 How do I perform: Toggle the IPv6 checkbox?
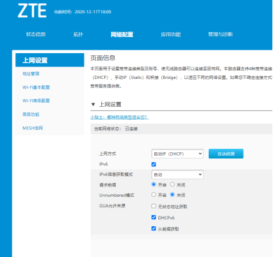[x=154, y=164]
